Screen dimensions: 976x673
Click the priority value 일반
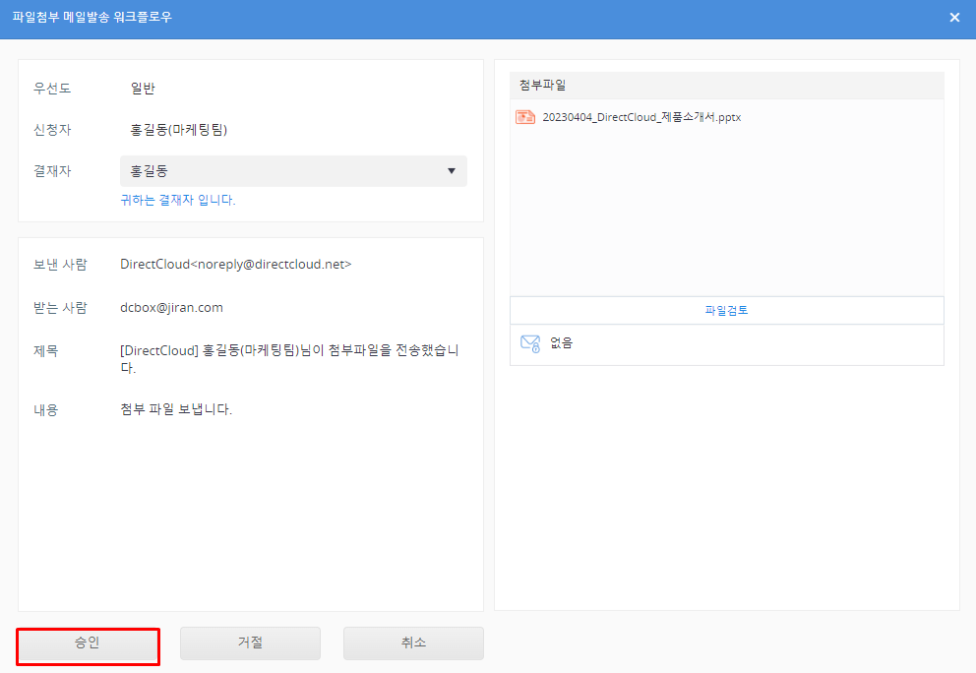coord(143,89)
